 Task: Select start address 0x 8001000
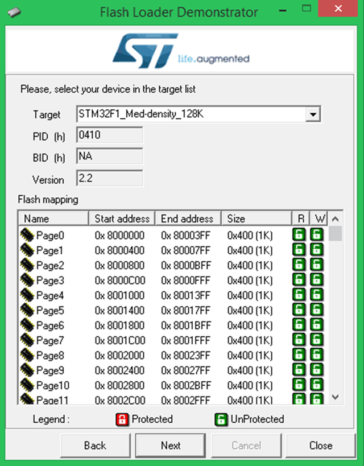(x=119, y=295)
